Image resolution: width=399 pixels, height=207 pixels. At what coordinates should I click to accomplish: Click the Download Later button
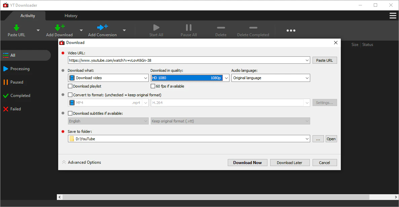(289, 163)
